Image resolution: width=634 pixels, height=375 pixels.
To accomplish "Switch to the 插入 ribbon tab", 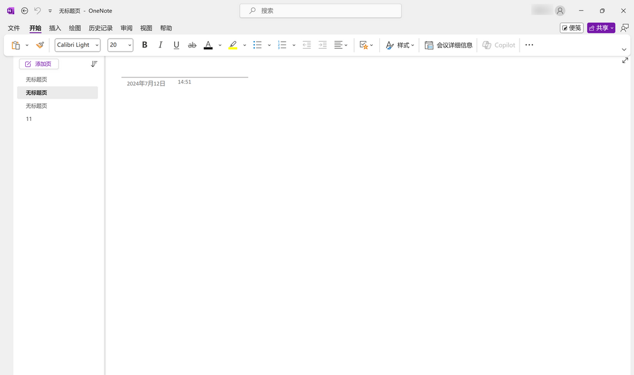I will pyautogui.click(x=55, y=28).
